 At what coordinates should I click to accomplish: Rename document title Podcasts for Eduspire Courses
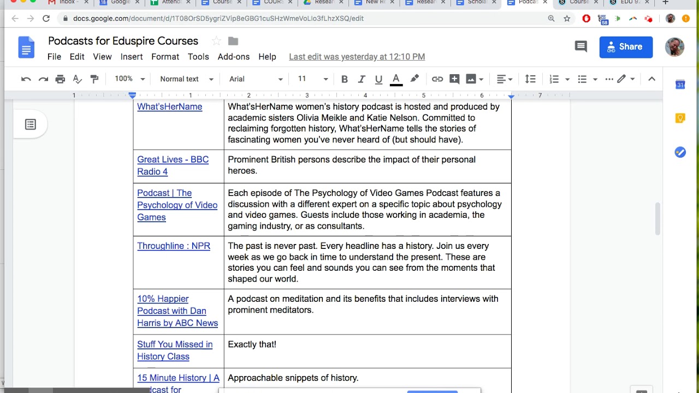tap(123, 41)
